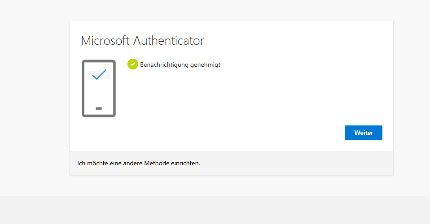Click the phone illustration icon
430x224 pixels.
click(99, 88)
